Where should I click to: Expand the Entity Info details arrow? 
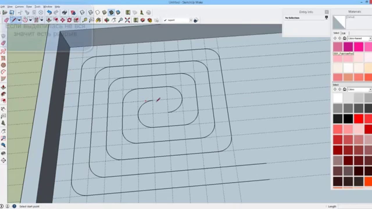pos(327,18)
